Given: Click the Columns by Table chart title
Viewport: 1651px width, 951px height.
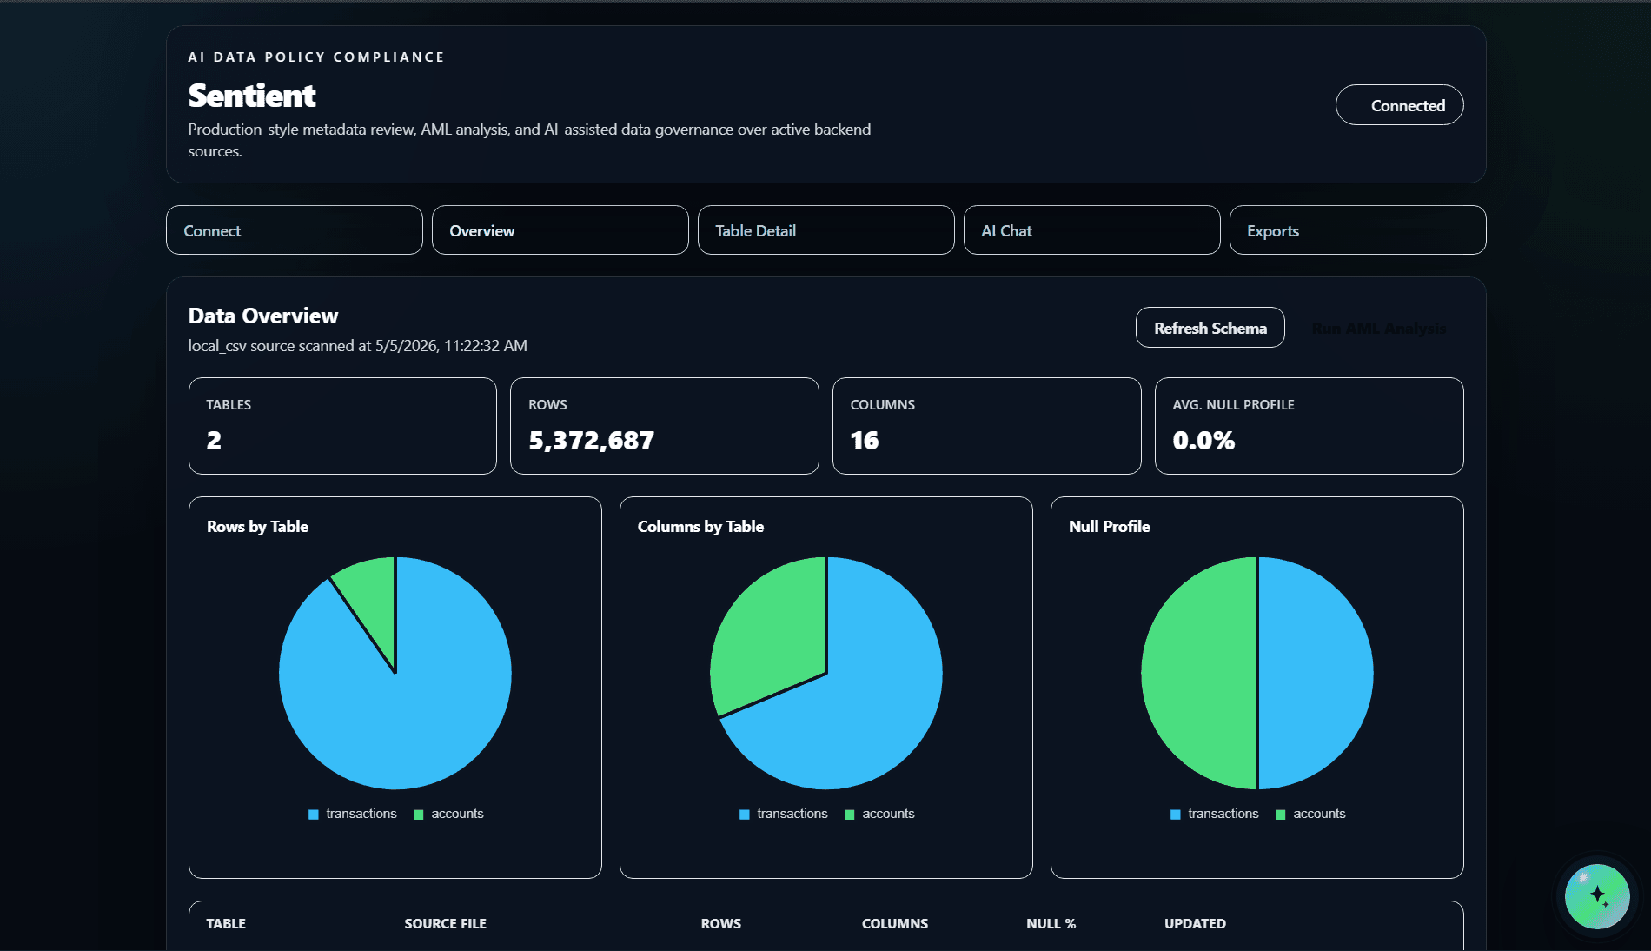Looking at the screenshot, I should 700,527.
